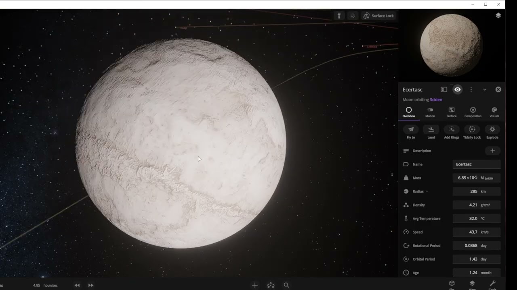Click the Avg Temperature thermometer icon
Viewport: 517px width, 290px height.
[406, 218]
